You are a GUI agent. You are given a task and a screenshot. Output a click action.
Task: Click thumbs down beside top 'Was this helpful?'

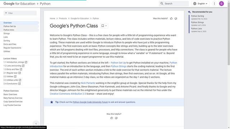pos(176,18)
